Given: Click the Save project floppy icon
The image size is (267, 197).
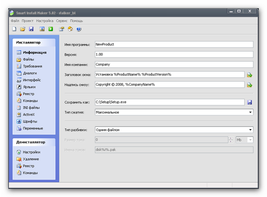Looking at the screenshot, I should 31,29.
